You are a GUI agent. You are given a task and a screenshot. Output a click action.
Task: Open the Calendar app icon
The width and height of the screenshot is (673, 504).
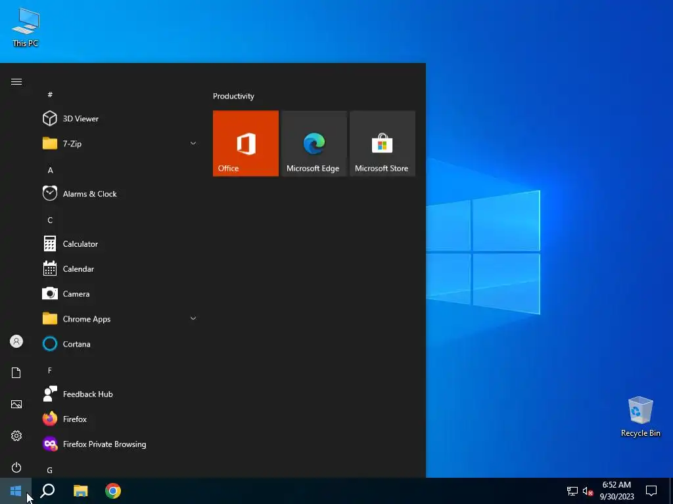(50, 268)
